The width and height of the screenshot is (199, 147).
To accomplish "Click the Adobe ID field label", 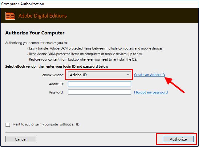I will click(56, 84).
